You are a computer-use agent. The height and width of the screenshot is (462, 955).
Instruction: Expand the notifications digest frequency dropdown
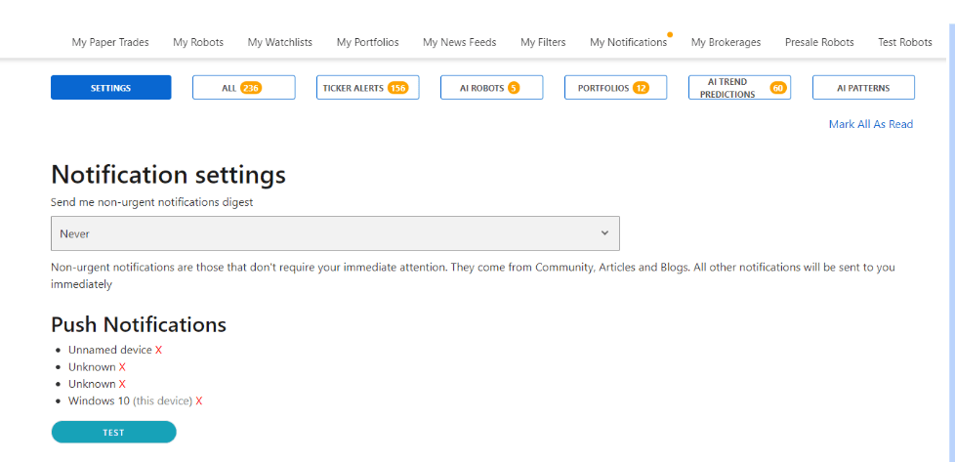point(335,233)
